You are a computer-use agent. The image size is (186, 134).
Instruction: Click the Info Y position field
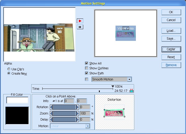click(82, 101)
